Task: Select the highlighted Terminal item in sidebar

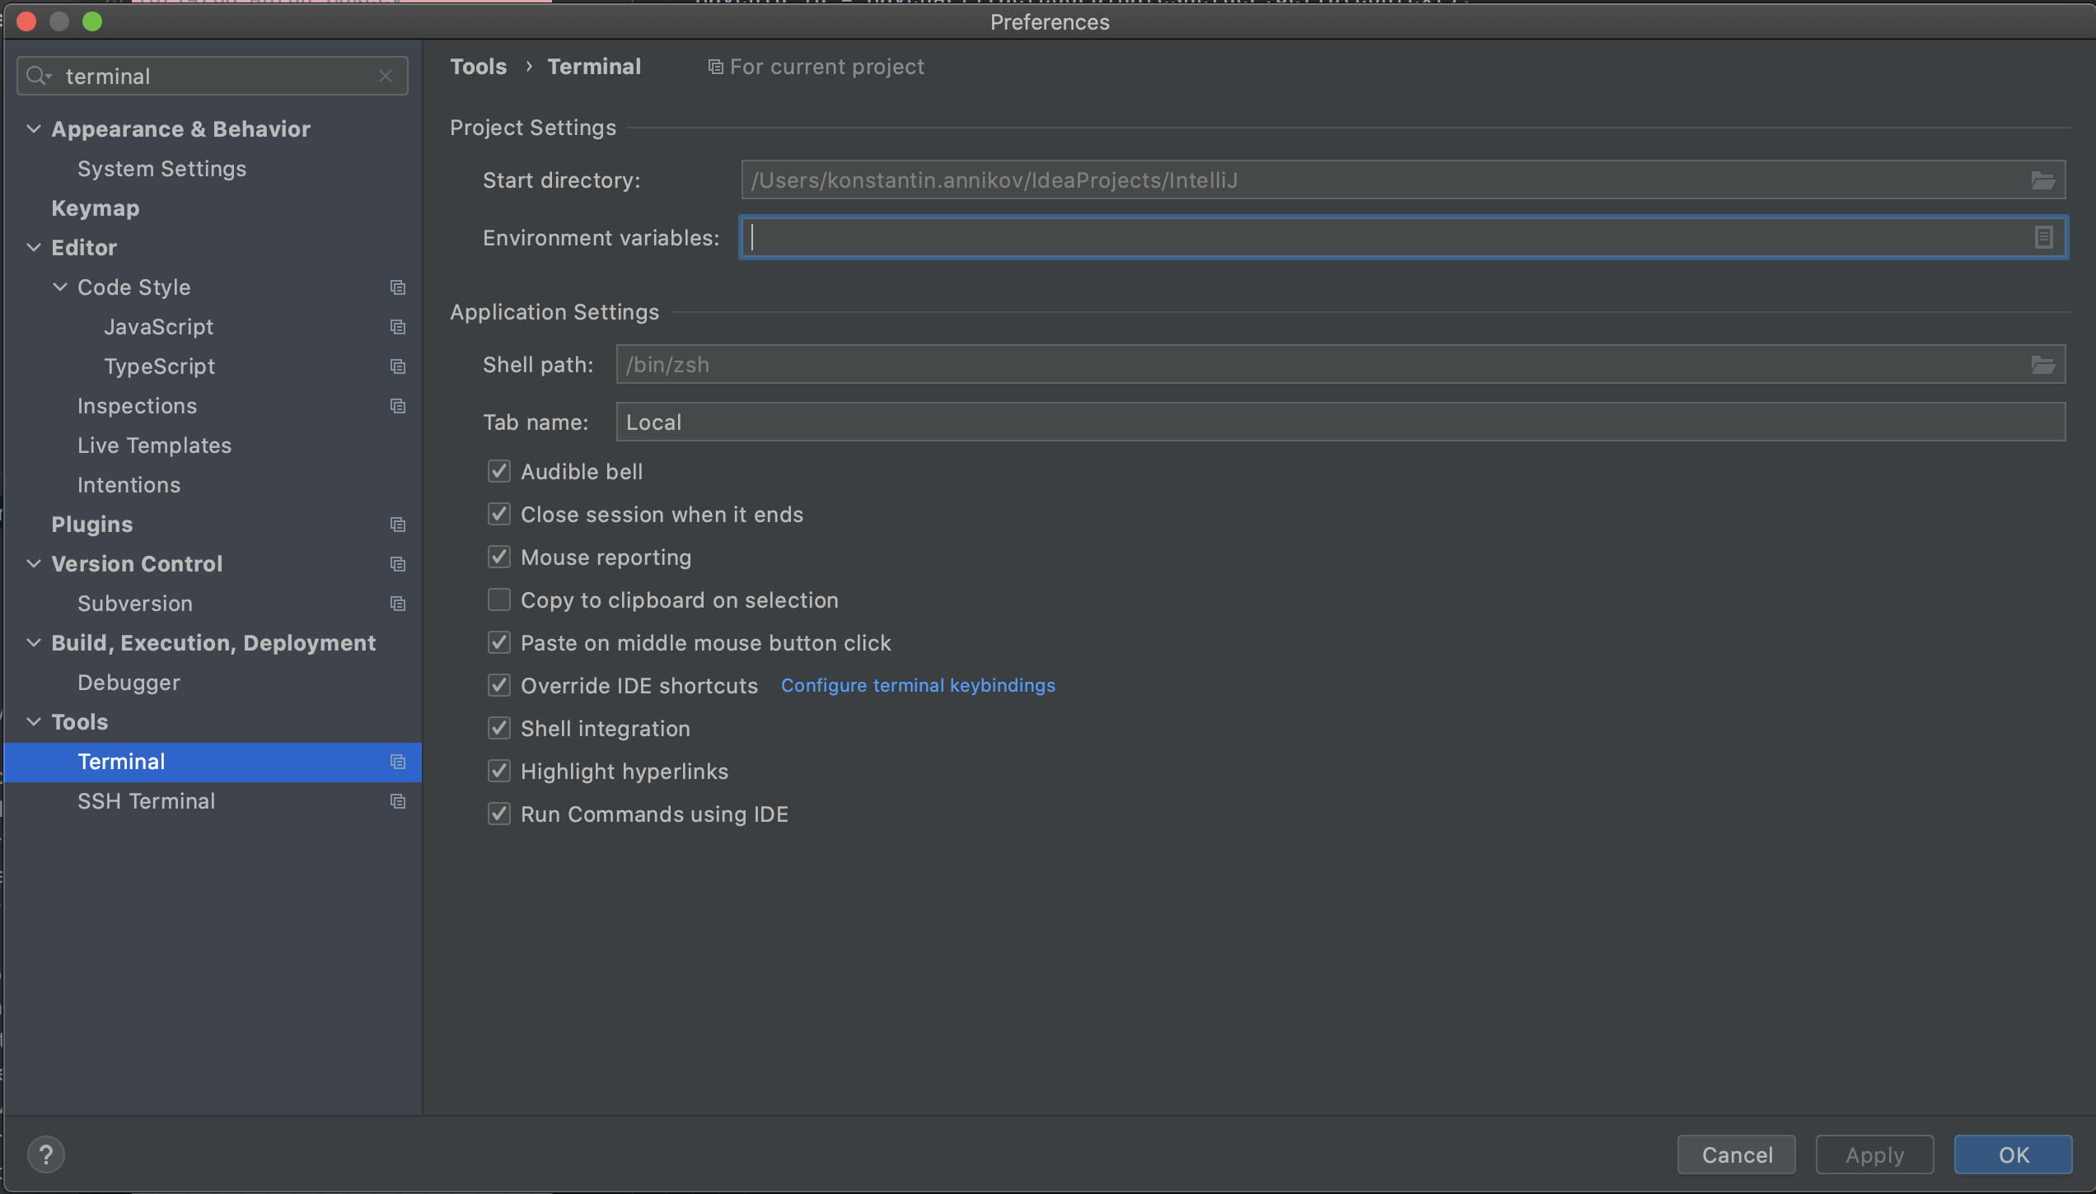Action: coord(213,762)
